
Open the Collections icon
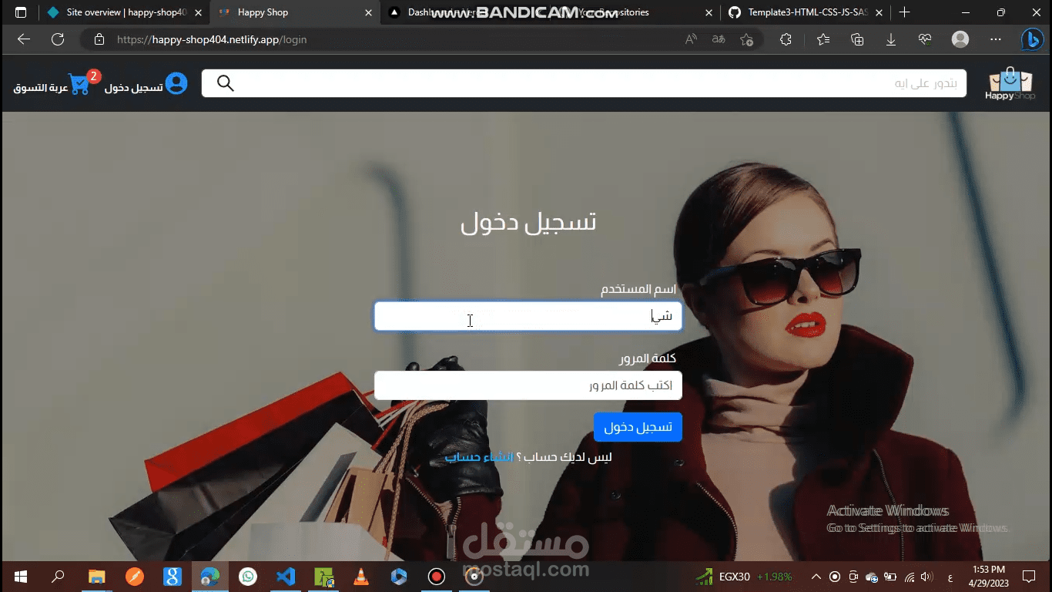(857, 39)
